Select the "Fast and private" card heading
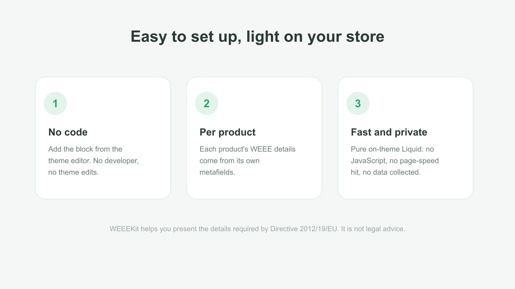The width and height of the screenshot is (515, 289). pos(389,132)
